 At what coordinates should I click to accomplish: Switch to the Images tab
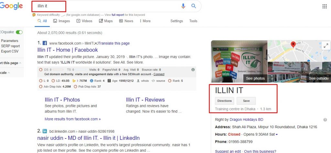click(61, 21)
